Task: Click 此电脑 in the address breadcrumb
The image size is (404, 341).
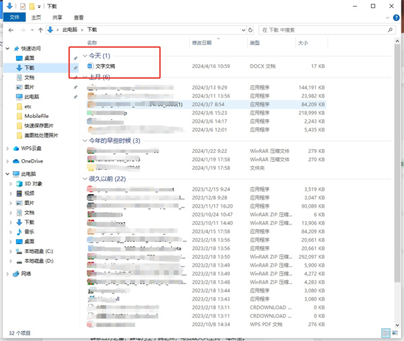Action: pos(69,30)
